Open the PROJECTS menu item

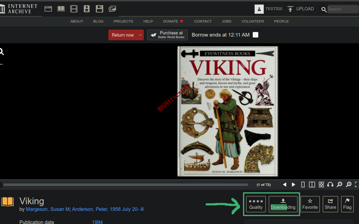[123, 21]
